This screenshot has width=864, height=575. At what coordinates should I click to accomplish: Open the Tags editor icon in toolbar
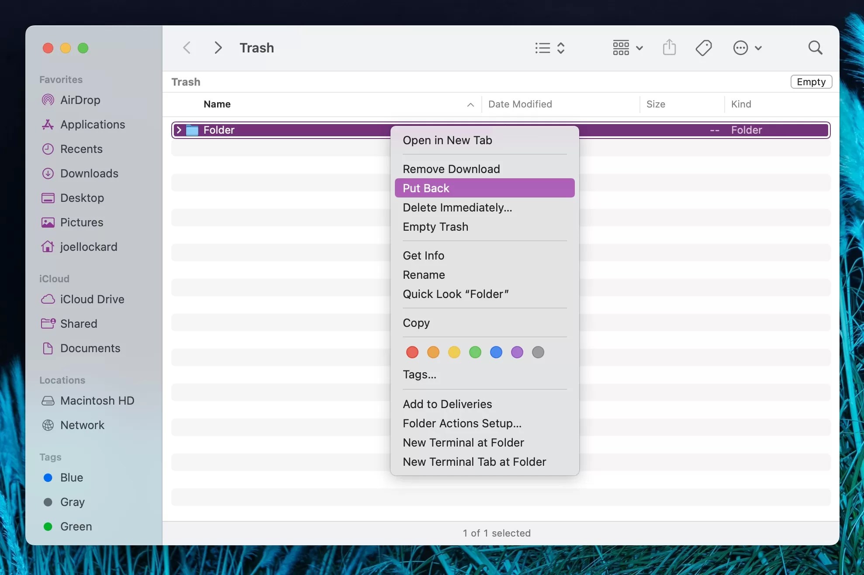click(x=703, y=47)
